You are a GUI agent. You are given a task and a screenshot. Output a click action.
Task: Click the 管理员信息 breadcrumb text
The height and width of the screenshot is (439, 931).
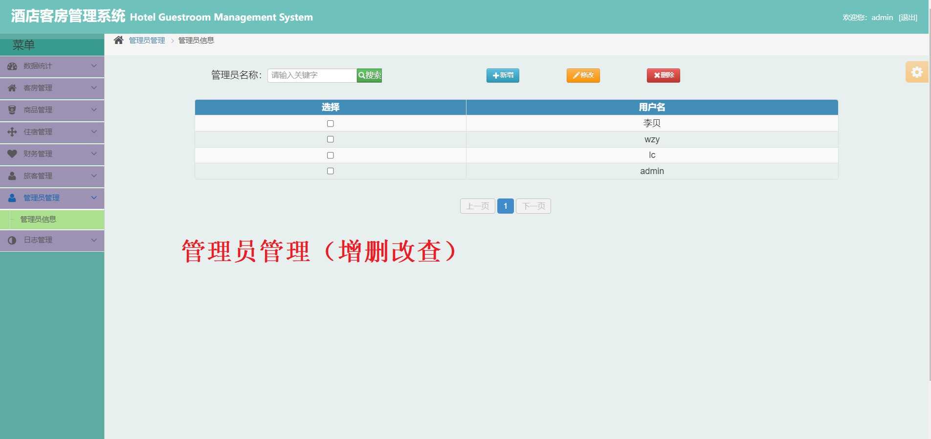click(x=196, y=40)
